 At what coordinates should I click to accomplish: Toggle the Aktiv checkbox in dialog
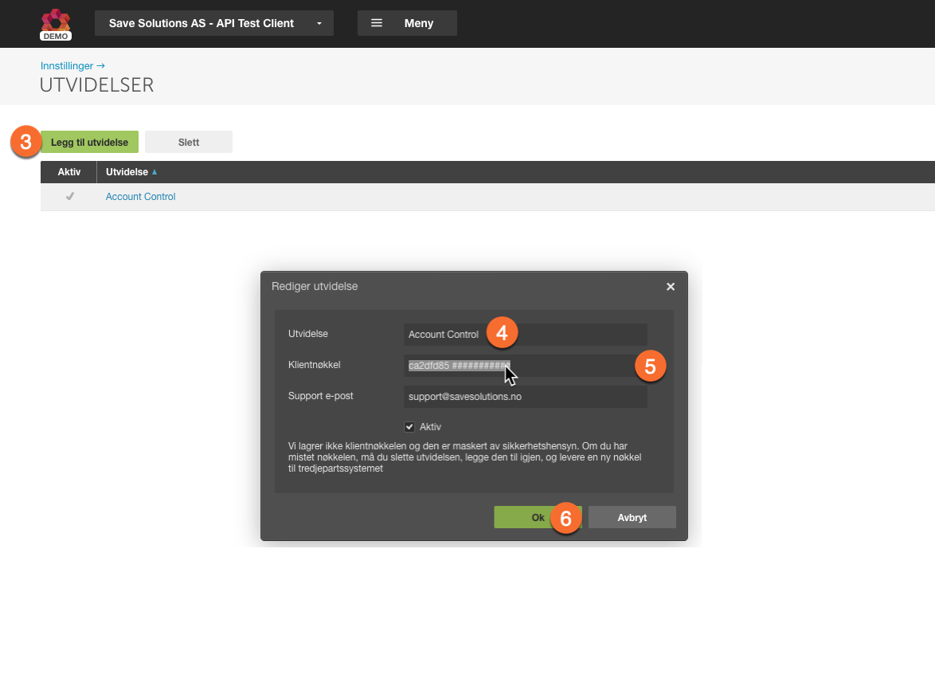pos(409,427)
